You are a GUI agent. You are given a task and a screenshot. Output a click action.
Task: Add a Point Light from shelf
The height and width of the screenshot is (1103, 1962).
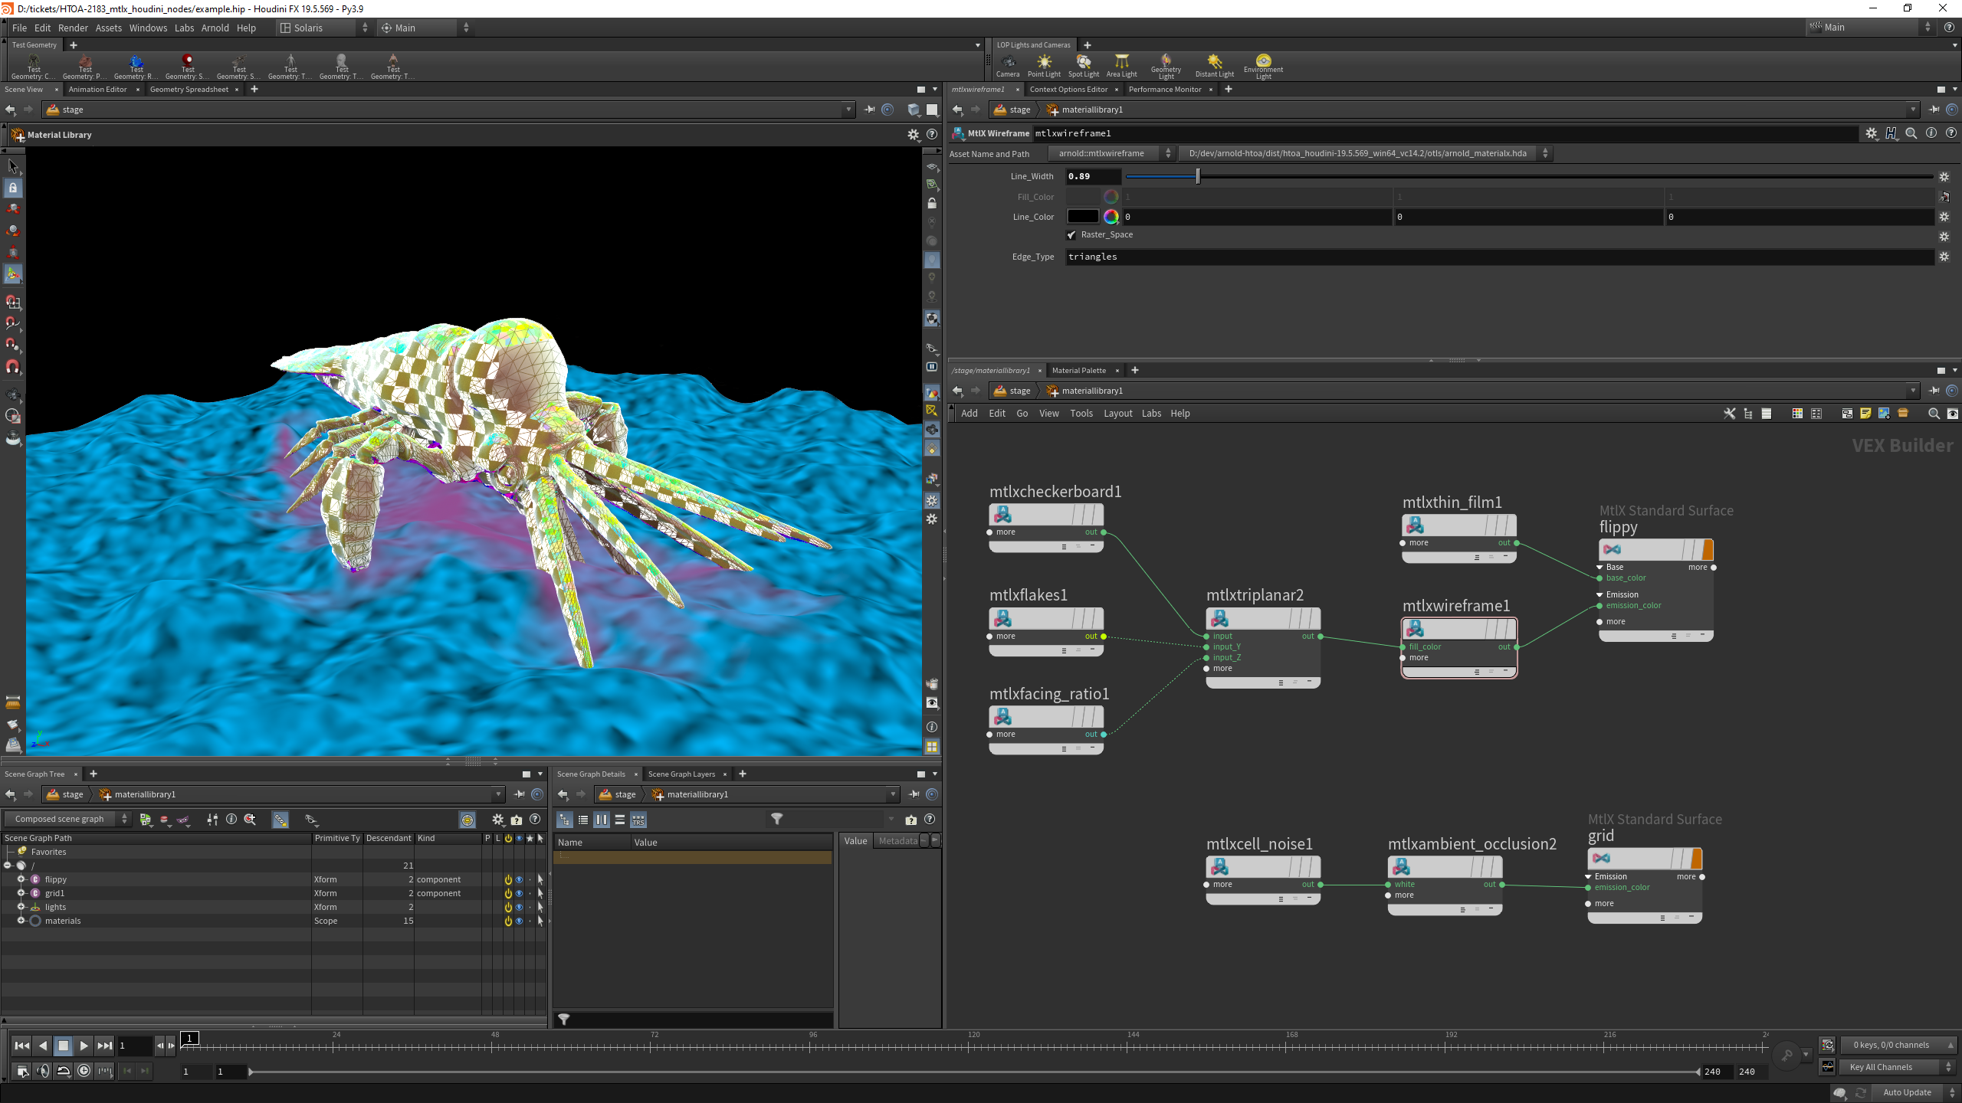pyautogui.click(x=1044, y=64)
